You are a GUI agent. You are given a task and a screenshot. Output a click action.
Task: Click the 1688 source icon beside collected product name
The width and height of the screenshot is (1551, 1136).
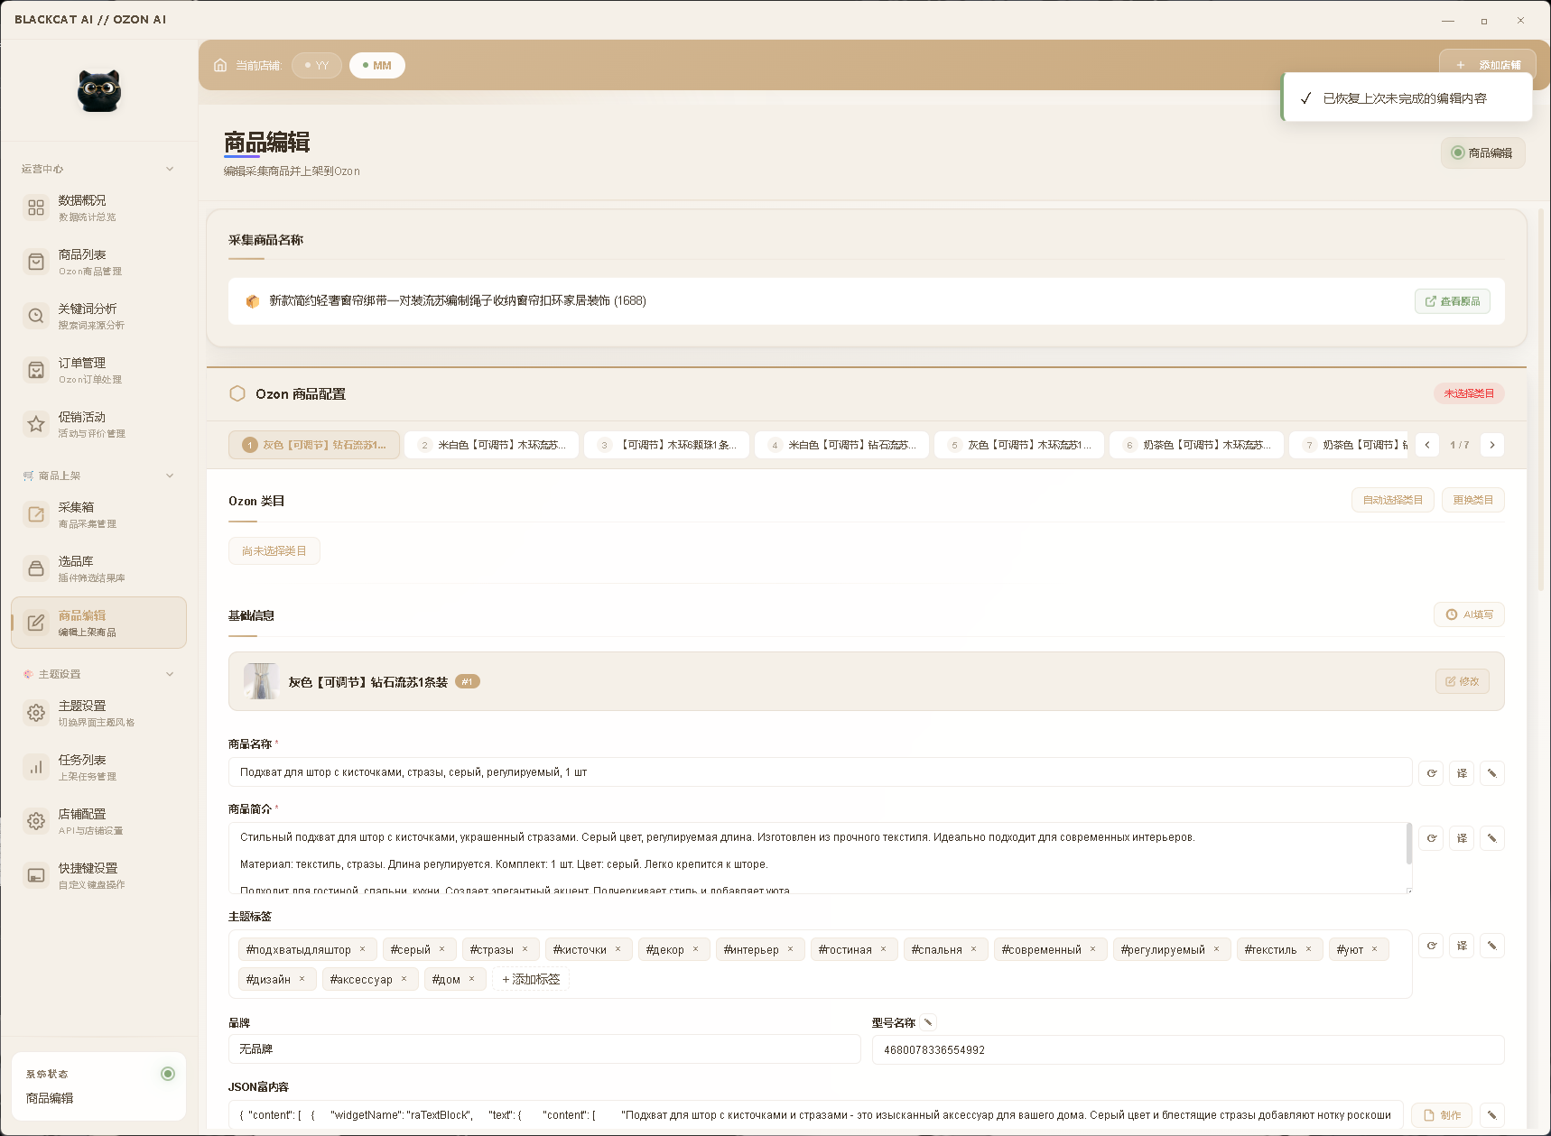[253, 301]
